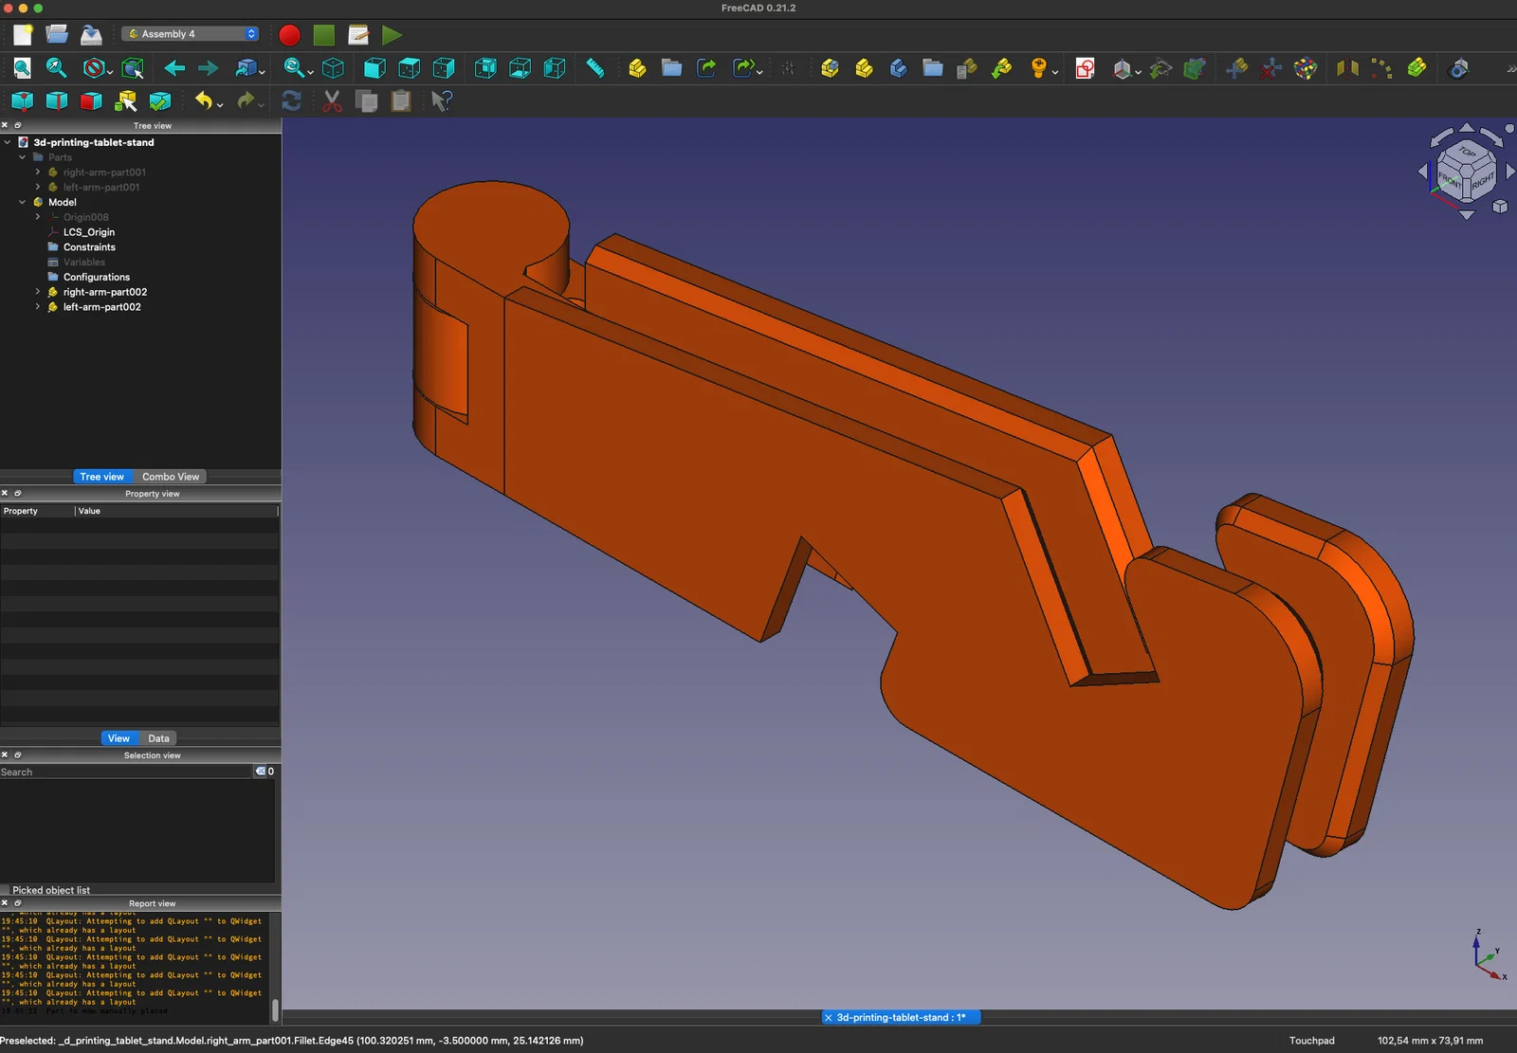The height and width of the screenshot is (1053, 1517).
Task: Select the 3d-printing-tablet-stand document tab
Action: click(901, 1017)
